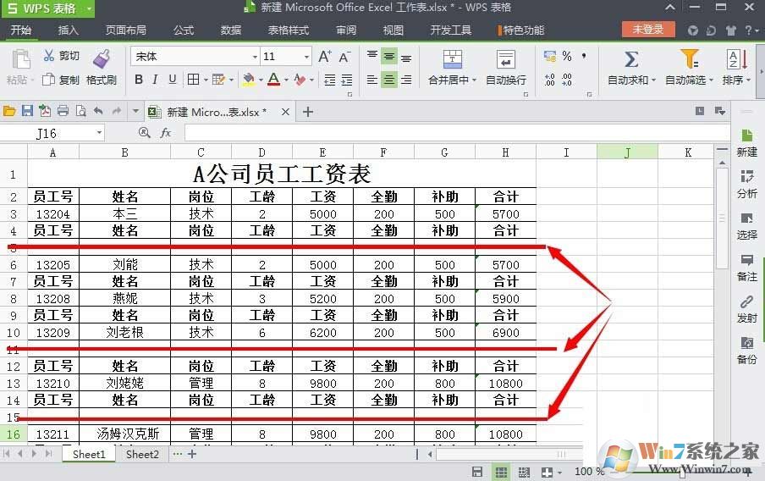
Task: Open the 页面布局 (Page Layout) tab
Action: pos(126,30)
